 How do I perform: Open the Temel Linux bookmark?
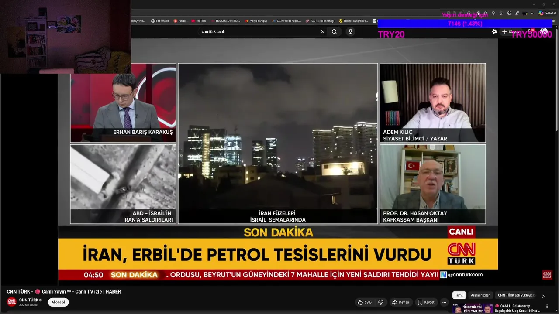[x=353, y=21]
